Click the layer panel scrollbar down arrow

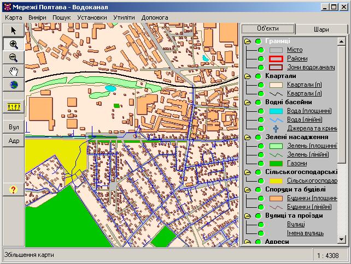[x=342, y=239]
